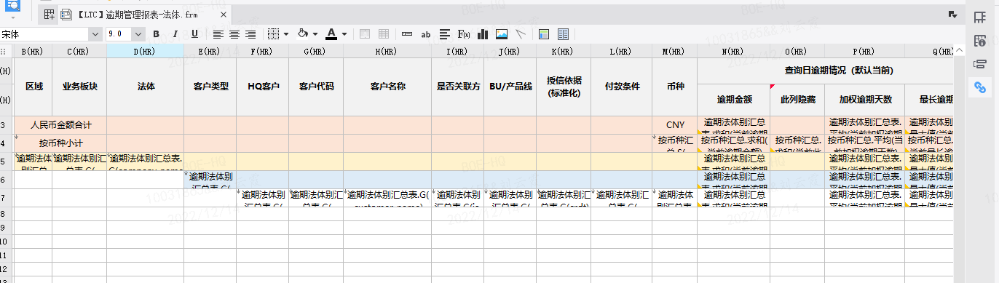Expand the border style dropdown arrow

point(286,34)
